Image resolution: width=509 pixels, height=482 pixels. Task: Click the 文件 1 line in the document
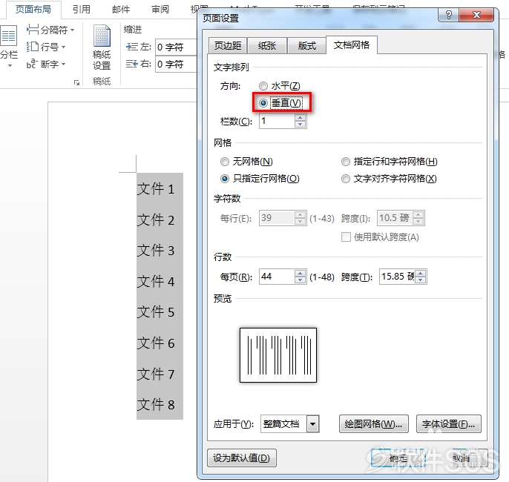click(x=156, y=189)
